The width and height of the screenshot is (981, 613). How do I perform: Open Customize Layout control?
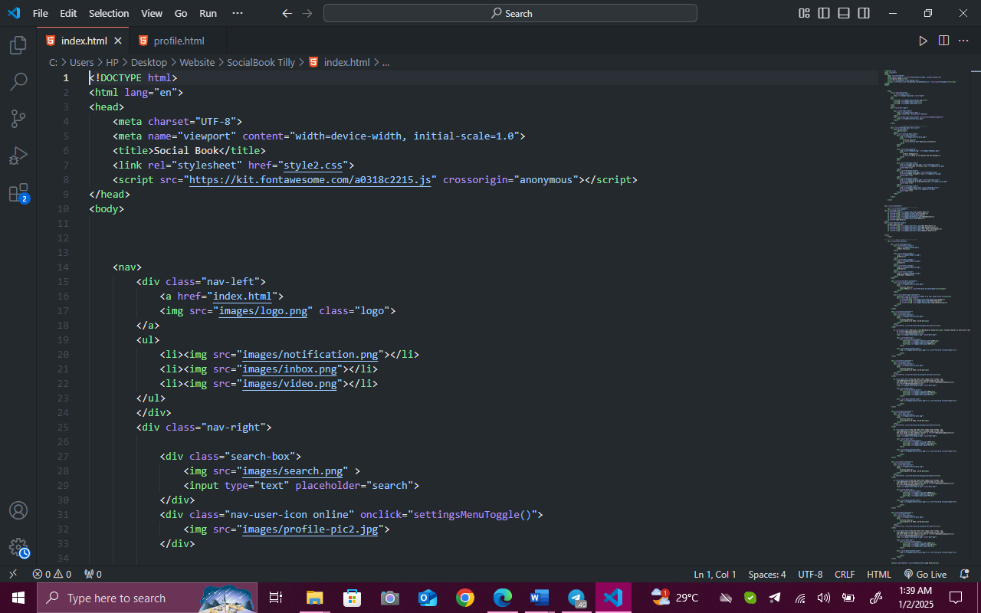pyautogui.click(x=804, y=13)
